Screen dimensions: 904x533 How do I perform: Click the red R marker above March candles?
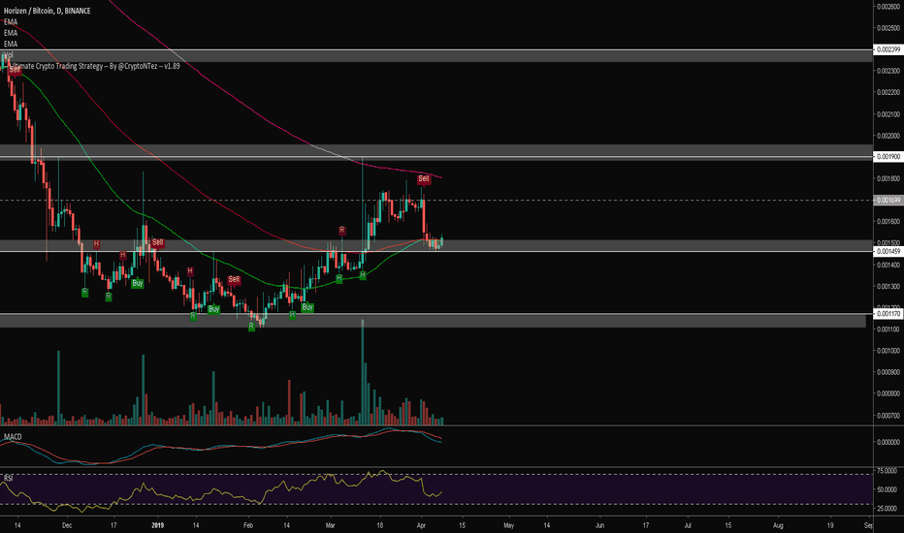click(x=341, y=231)
